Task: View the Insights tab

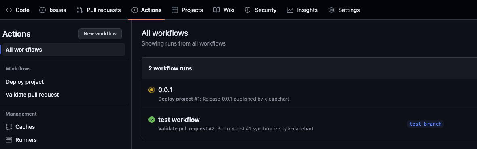Action: (x=302, y=10)
